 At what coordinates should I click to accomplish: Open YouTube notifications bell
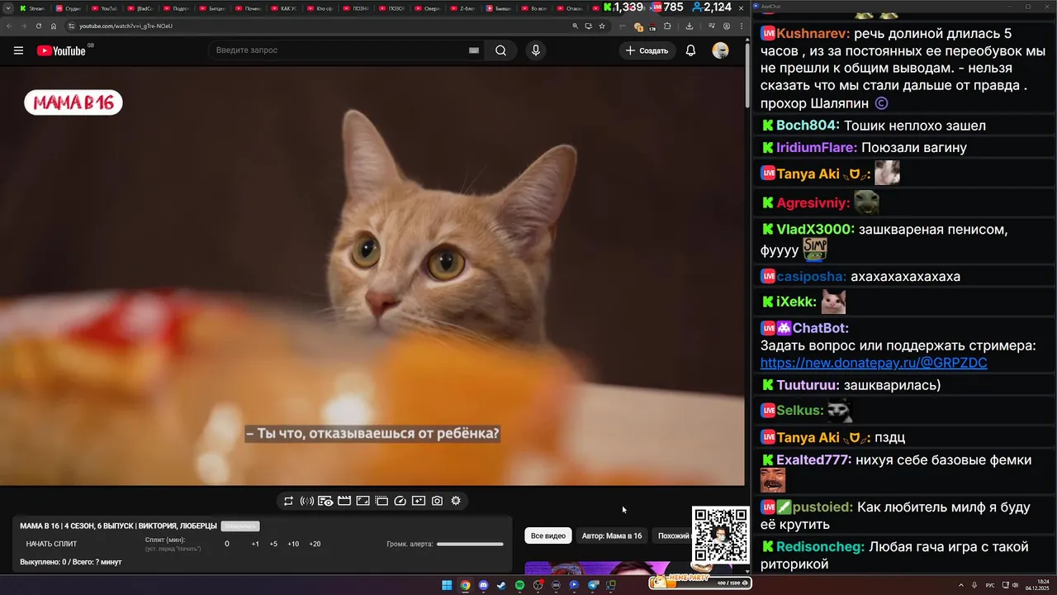point(691,50)
